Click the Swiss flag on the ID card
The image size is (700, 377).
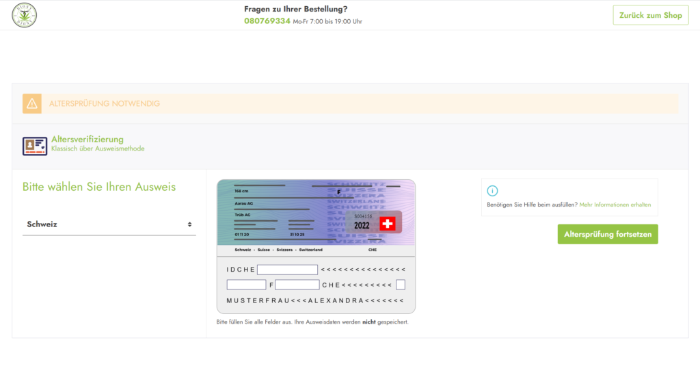pos(388,224)
